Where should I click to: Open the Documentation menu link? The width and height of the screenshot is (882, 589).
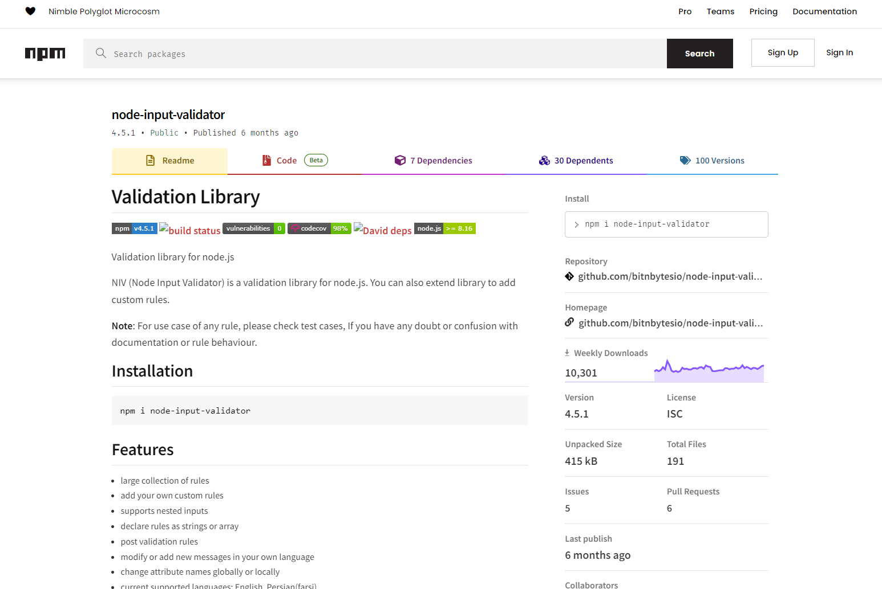(x=825, y=11)
